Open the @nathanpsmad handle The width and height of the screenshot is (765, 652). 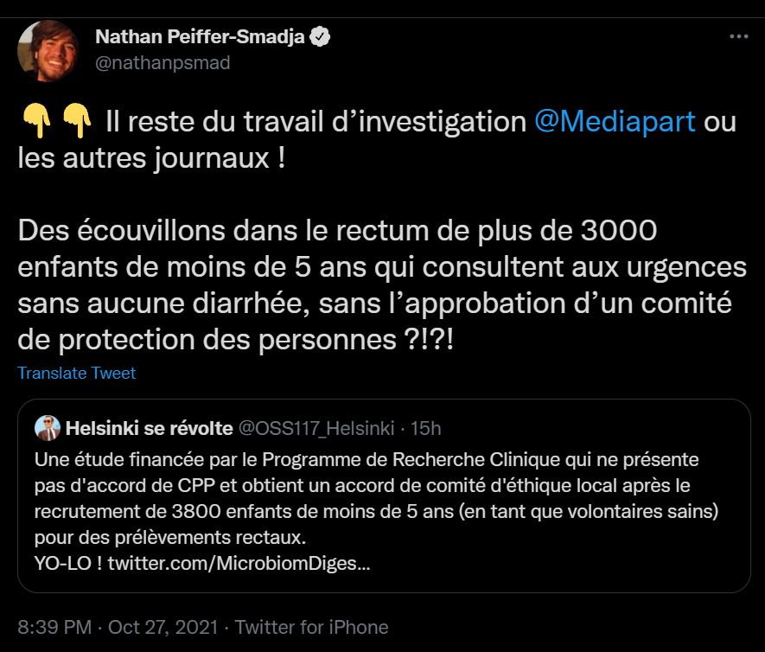pyautogui.click(x=163, y=63)
